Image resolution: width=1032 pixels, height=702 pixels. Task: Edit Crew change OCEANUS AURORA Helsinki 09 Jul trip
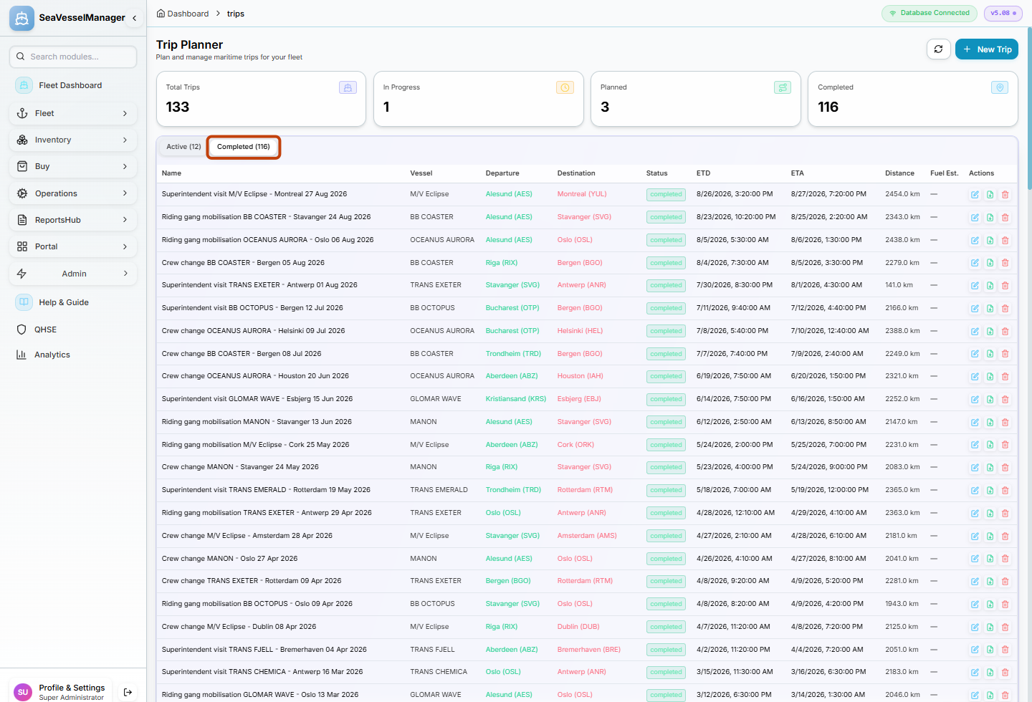point(975,332)
